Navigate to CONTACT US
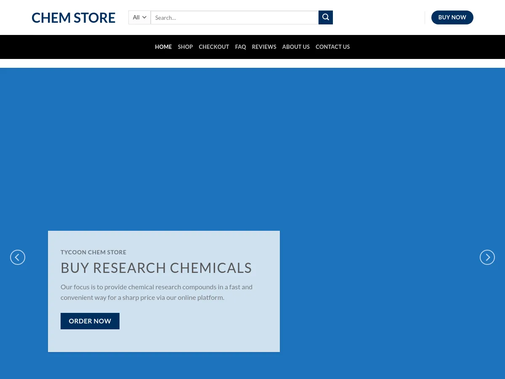The height and width of the screenshot is (379, 505). (332, 47)
